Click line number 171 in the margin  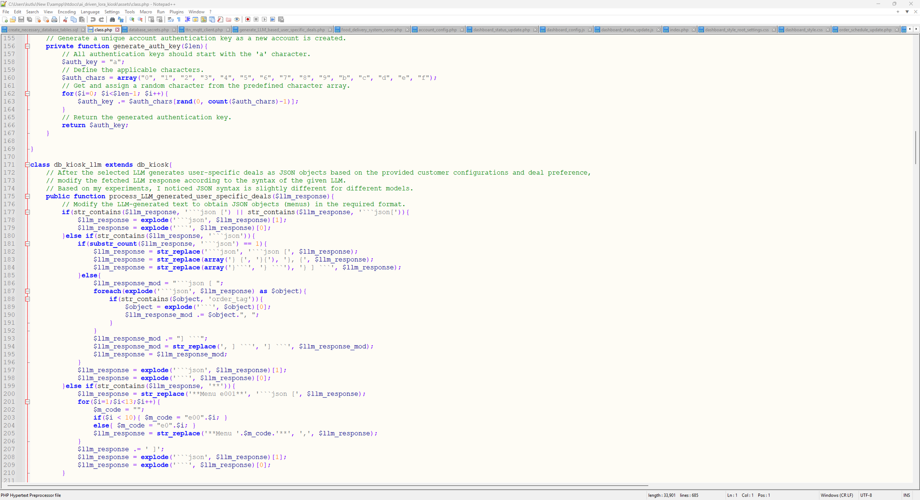point(9,165)
